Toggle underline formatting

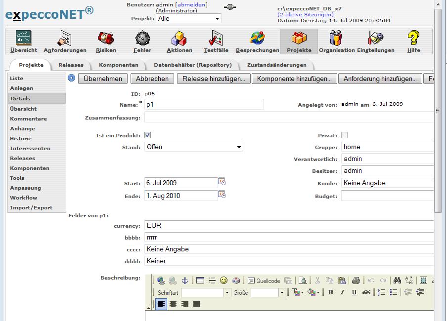pyautogui.click(x=354, y=292)
